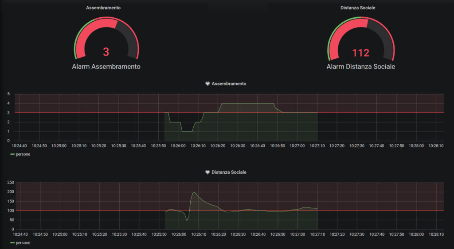Click the Assembramento graph plateau at value 4
454x249 pixels.
point(247,103)
